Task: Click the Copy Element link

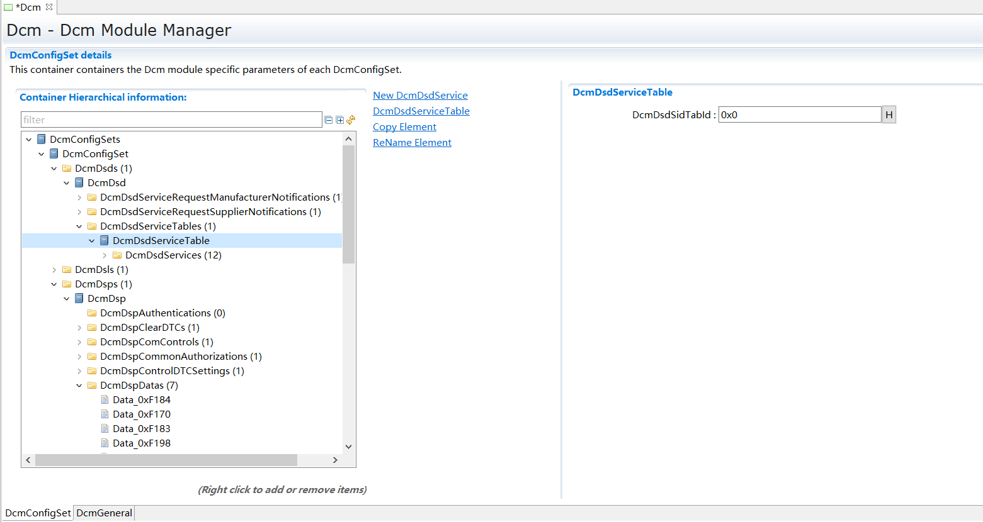Action: pyautogui.click(x=404, y=127)
